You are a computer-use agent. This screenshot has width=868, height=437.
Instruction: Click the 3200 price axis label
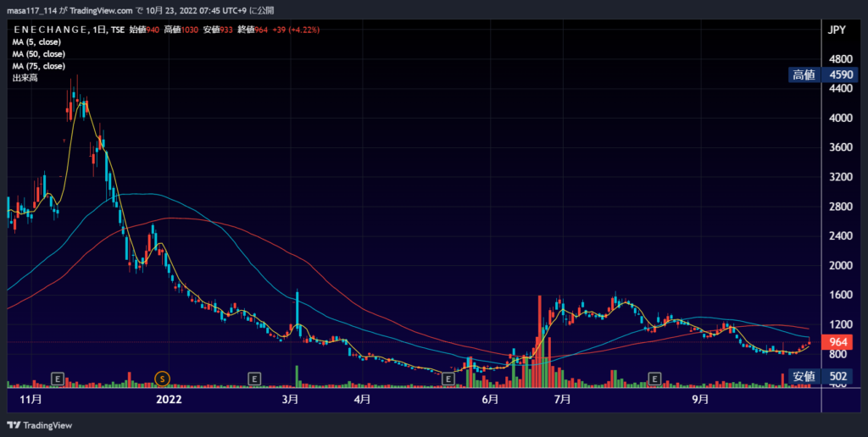coord(841,177)
